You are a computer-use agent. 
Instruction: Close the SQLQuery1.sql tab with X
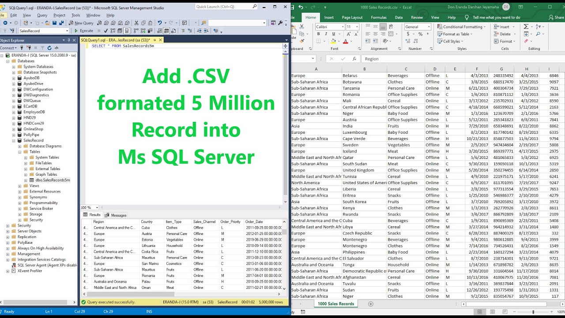tap(161, 40)
